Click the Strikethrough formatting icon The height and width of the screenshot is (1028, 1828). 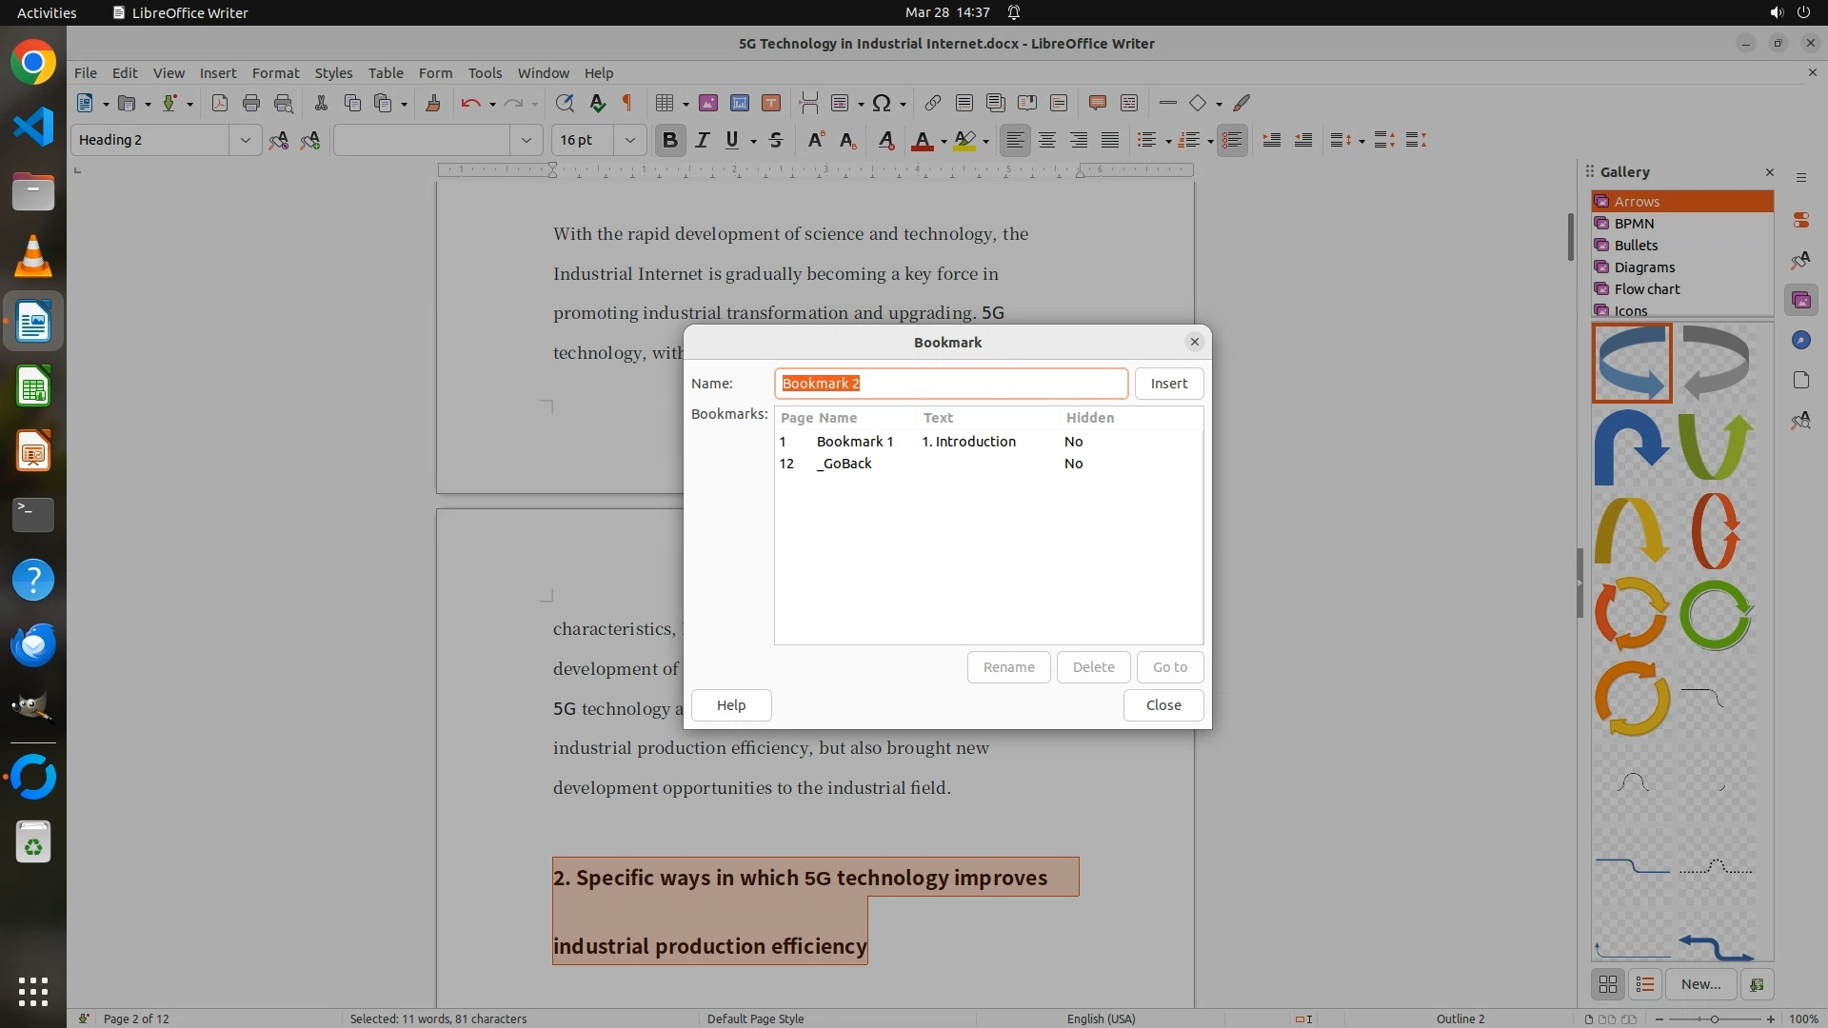pos(776,140)
